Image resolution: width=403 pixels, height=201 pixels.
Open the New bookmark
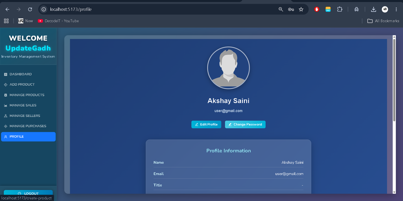point(26,21)
